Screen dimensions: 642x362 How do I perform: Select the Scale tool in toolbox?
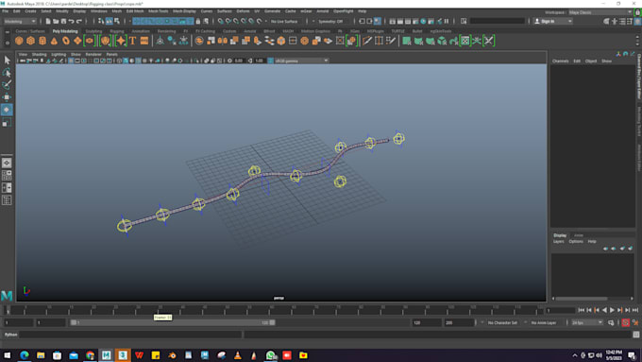click(x=7, y=122)
